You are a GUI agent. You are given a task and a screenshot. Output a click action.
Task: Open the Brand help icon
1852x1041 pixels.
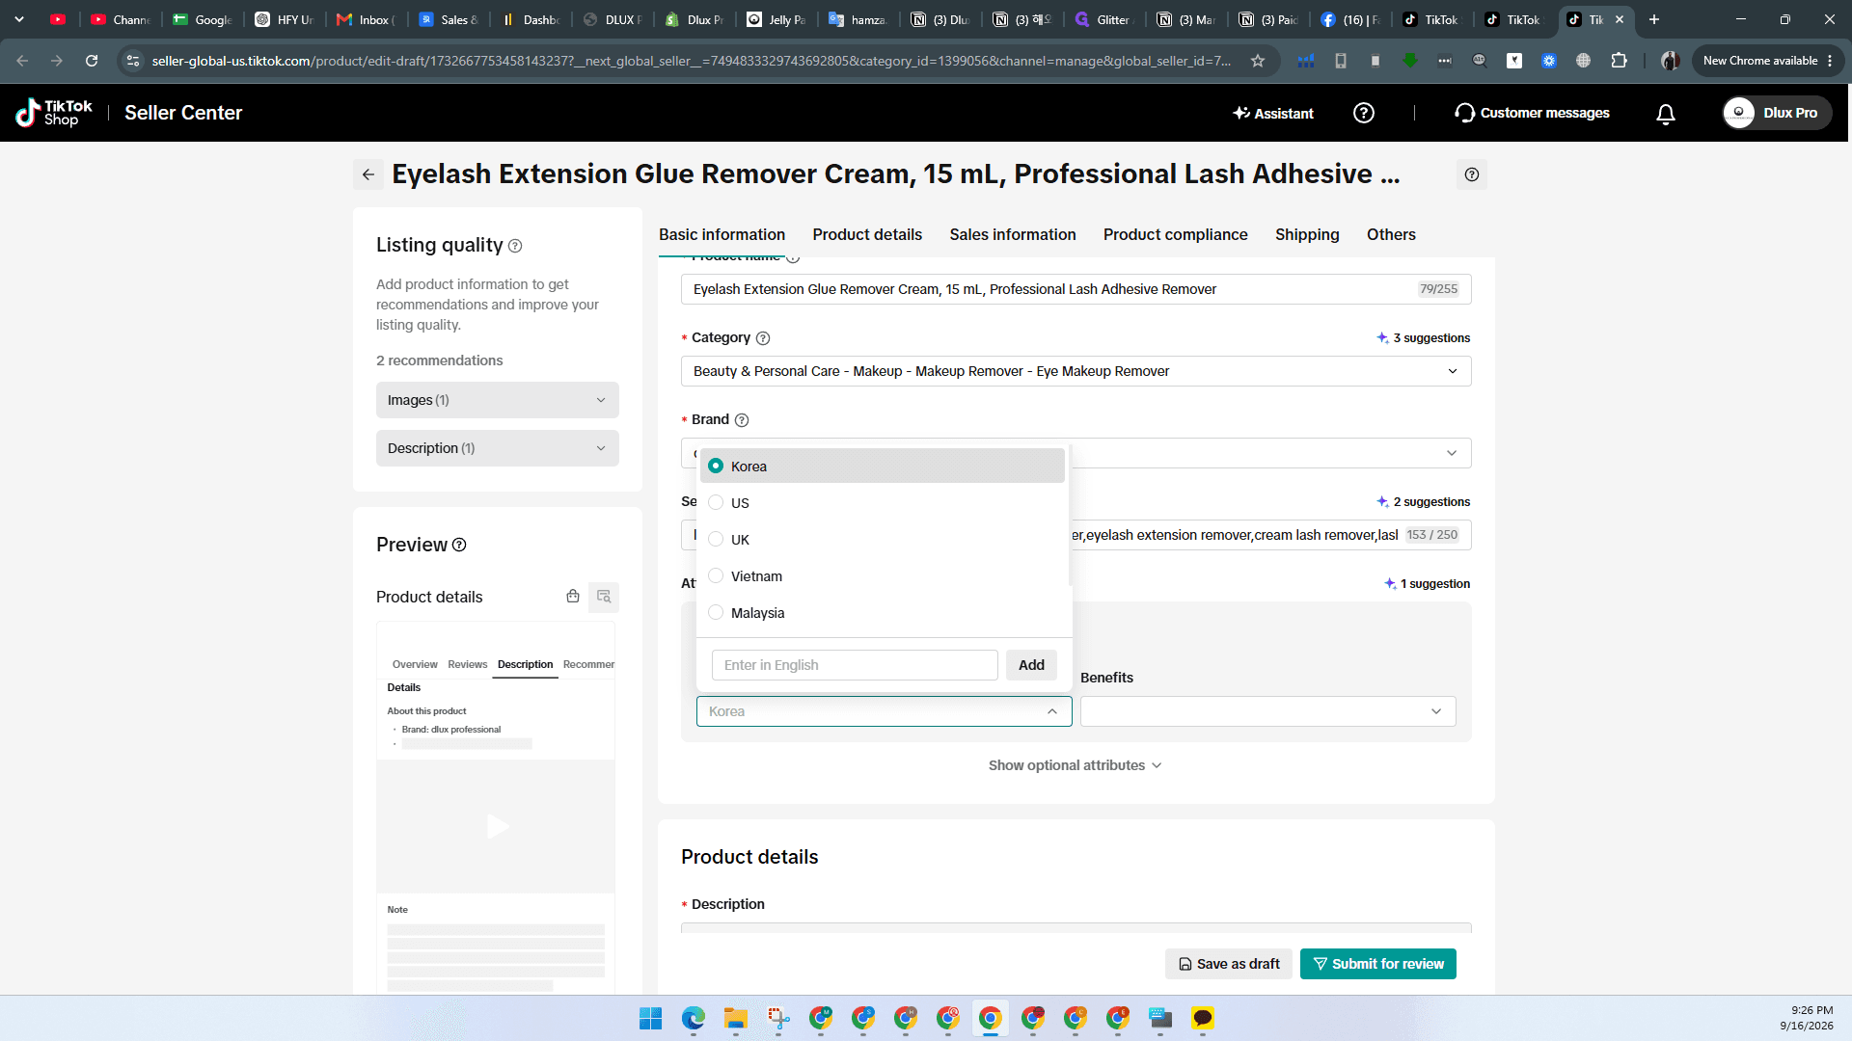click(742, 420)
